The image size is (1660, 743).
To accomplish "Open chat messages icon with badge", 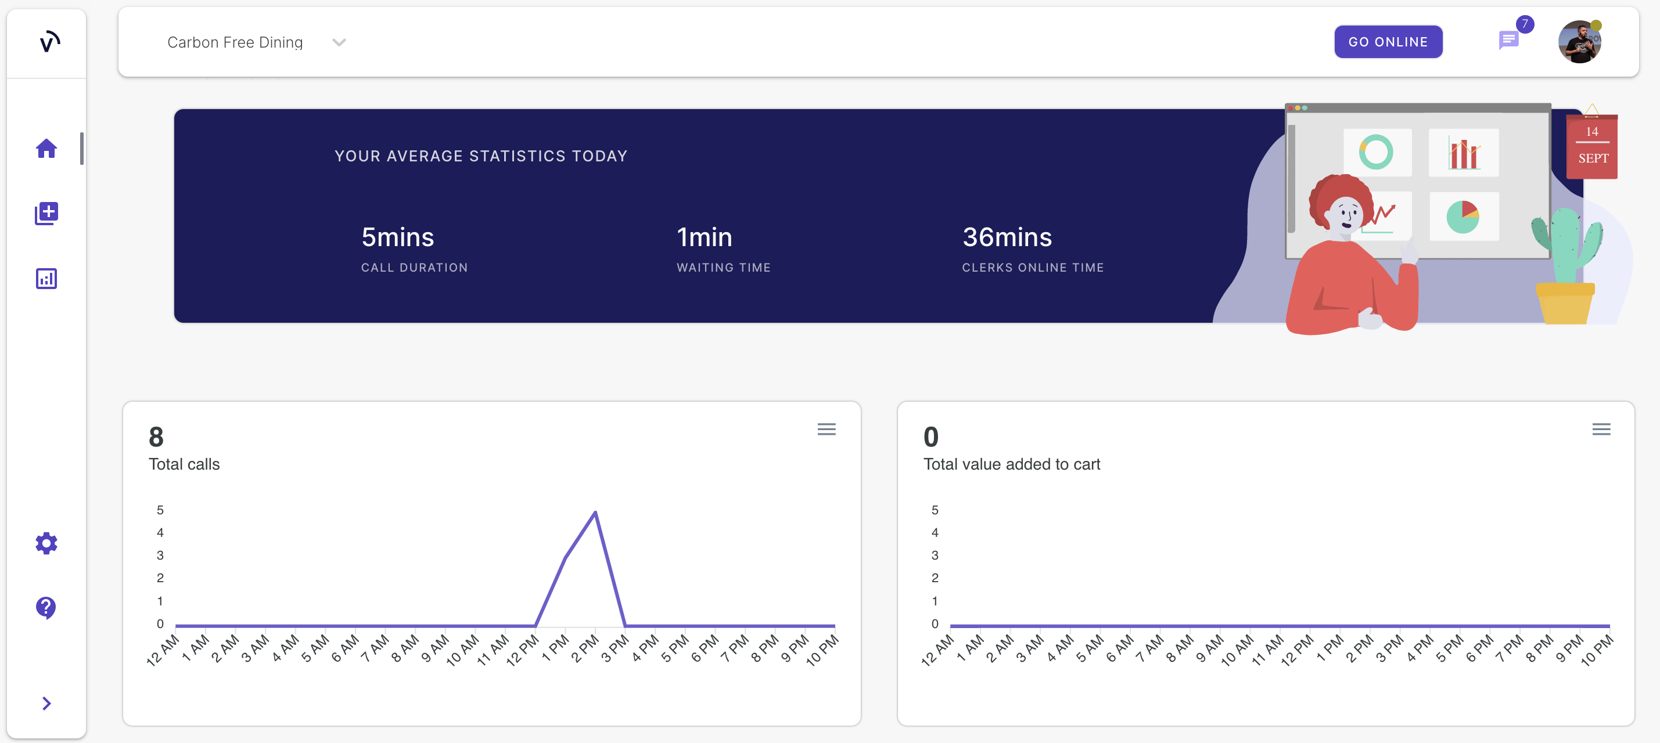I will pos(1508,41).
